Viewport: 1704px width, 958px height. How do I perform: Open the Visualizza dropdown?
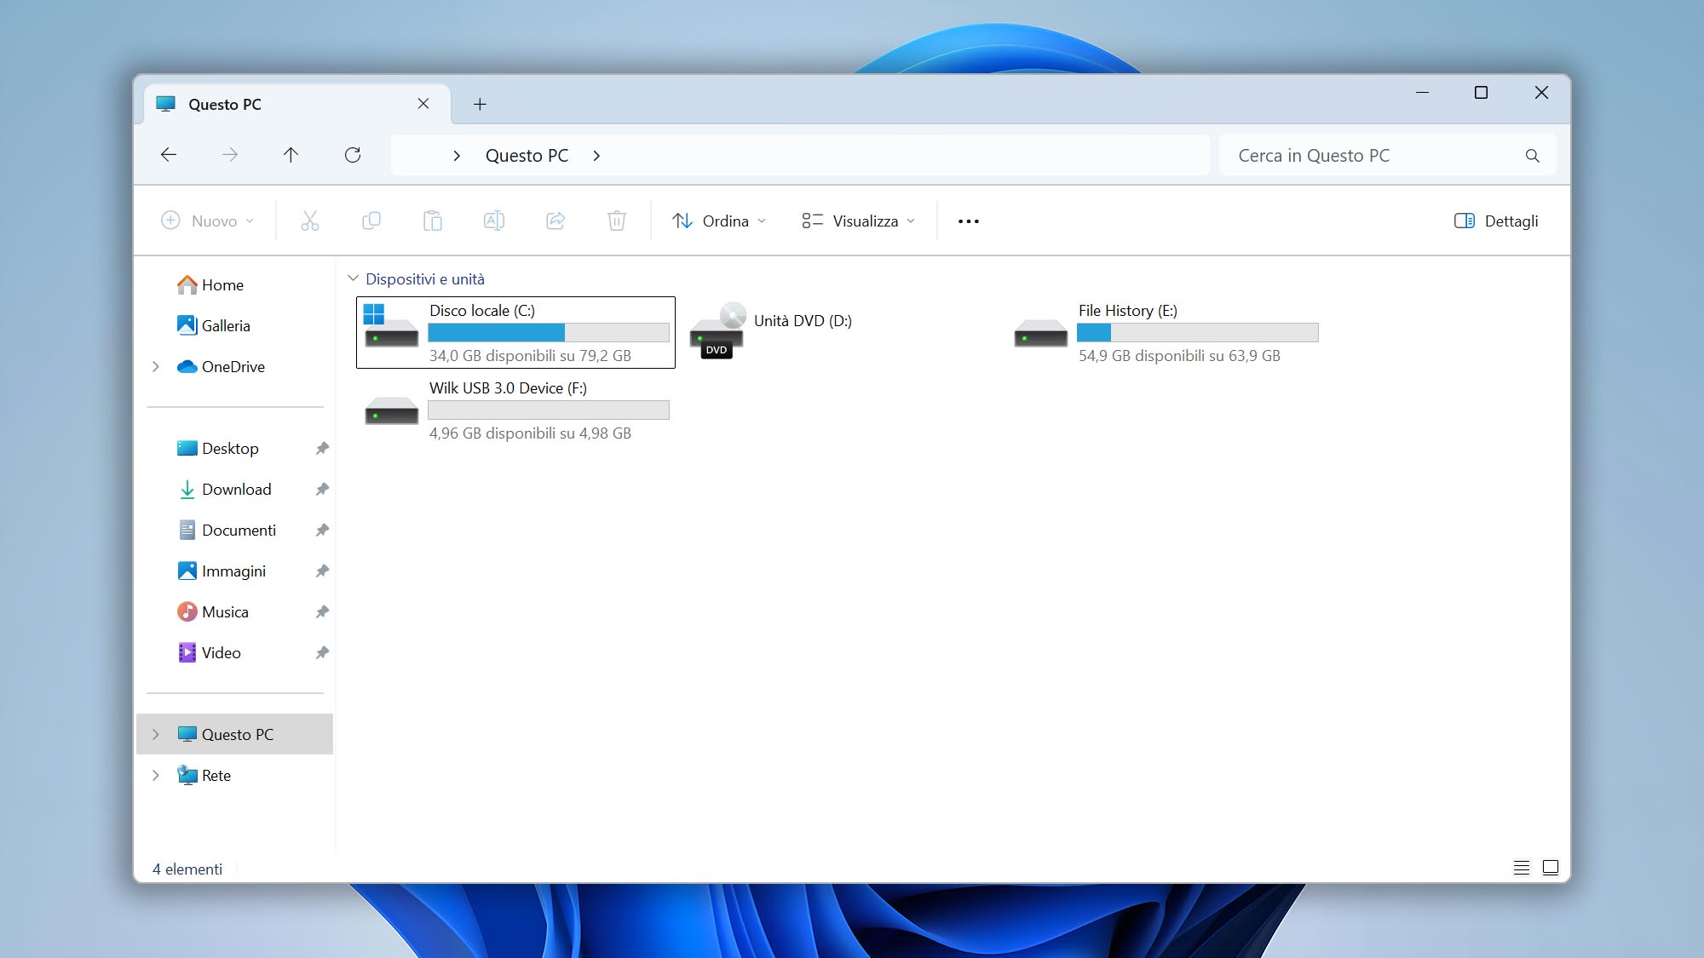pyautogui.click(x=859, y=221)
